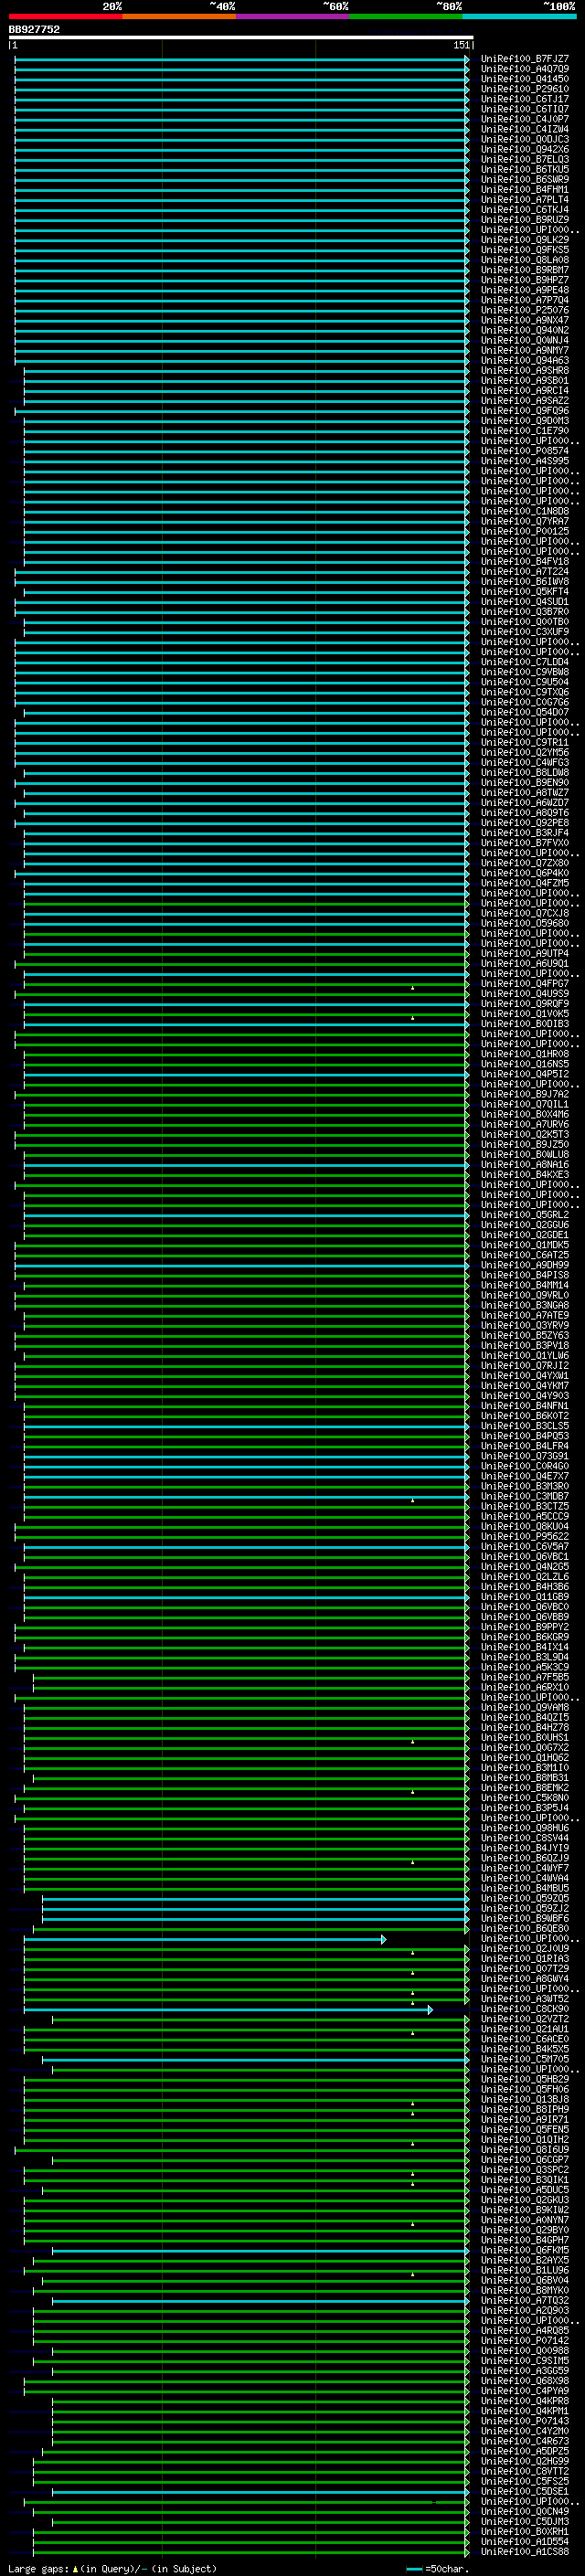The image size is (585, 2576).
Task: Click arrowhead ending UniRef100_B7FJZ7 alignment bar
Action: click(467, 59)
